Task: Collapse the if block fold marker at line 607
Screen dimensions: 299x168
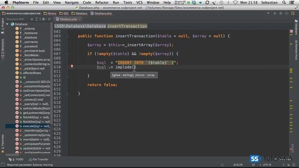Action: click(67, 54)
